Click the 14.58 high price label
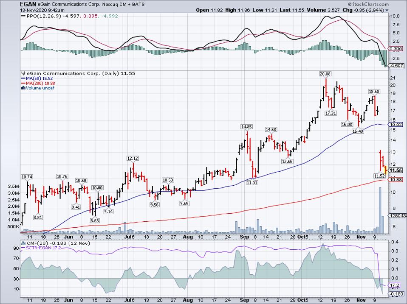This screenshot has height=304, width=407. [x=271, y=129]
